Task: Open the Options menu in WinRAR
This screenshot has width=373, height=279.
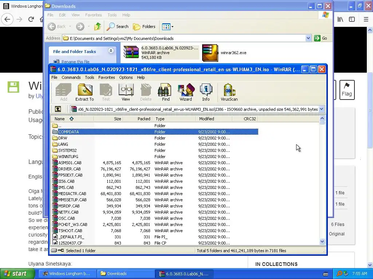Action: point(126,77)
